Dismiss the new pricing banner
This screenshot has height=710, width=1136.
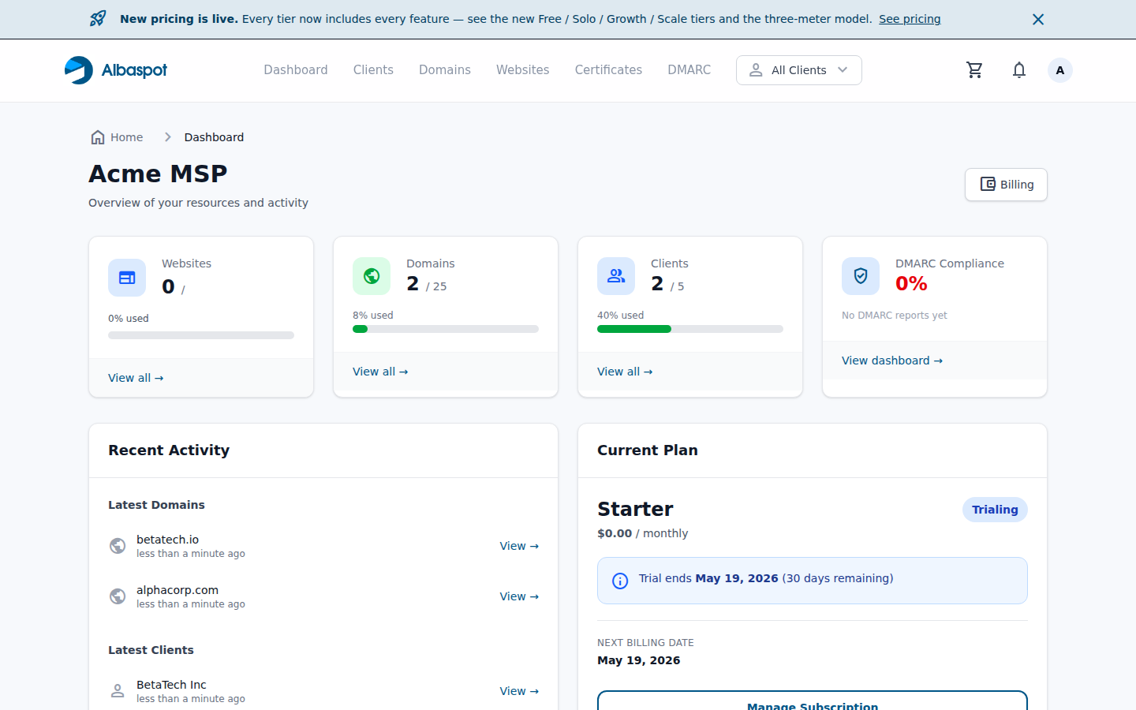1038,19
